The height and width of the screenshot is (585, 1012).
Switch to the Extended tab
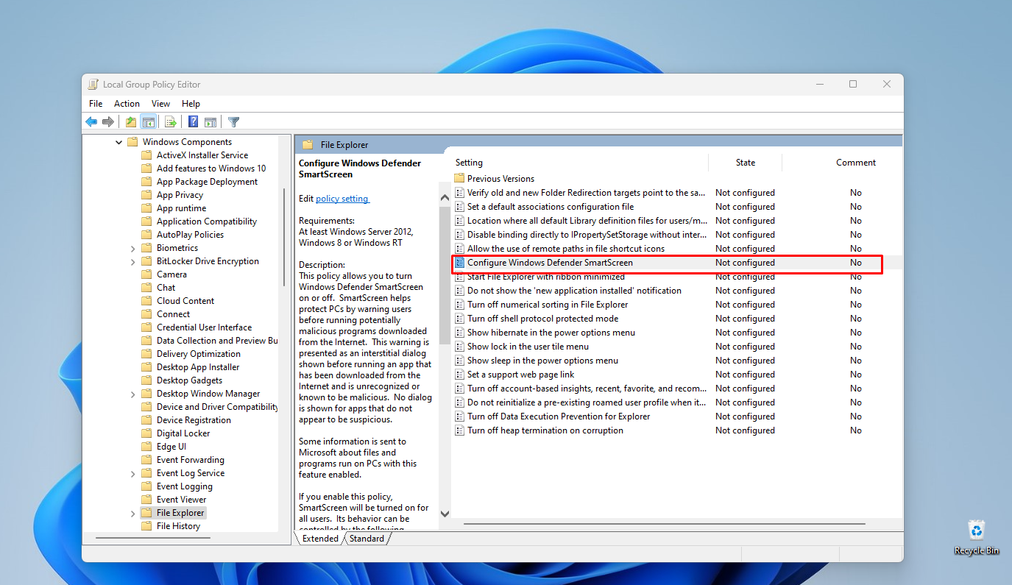tap(320, 539)
